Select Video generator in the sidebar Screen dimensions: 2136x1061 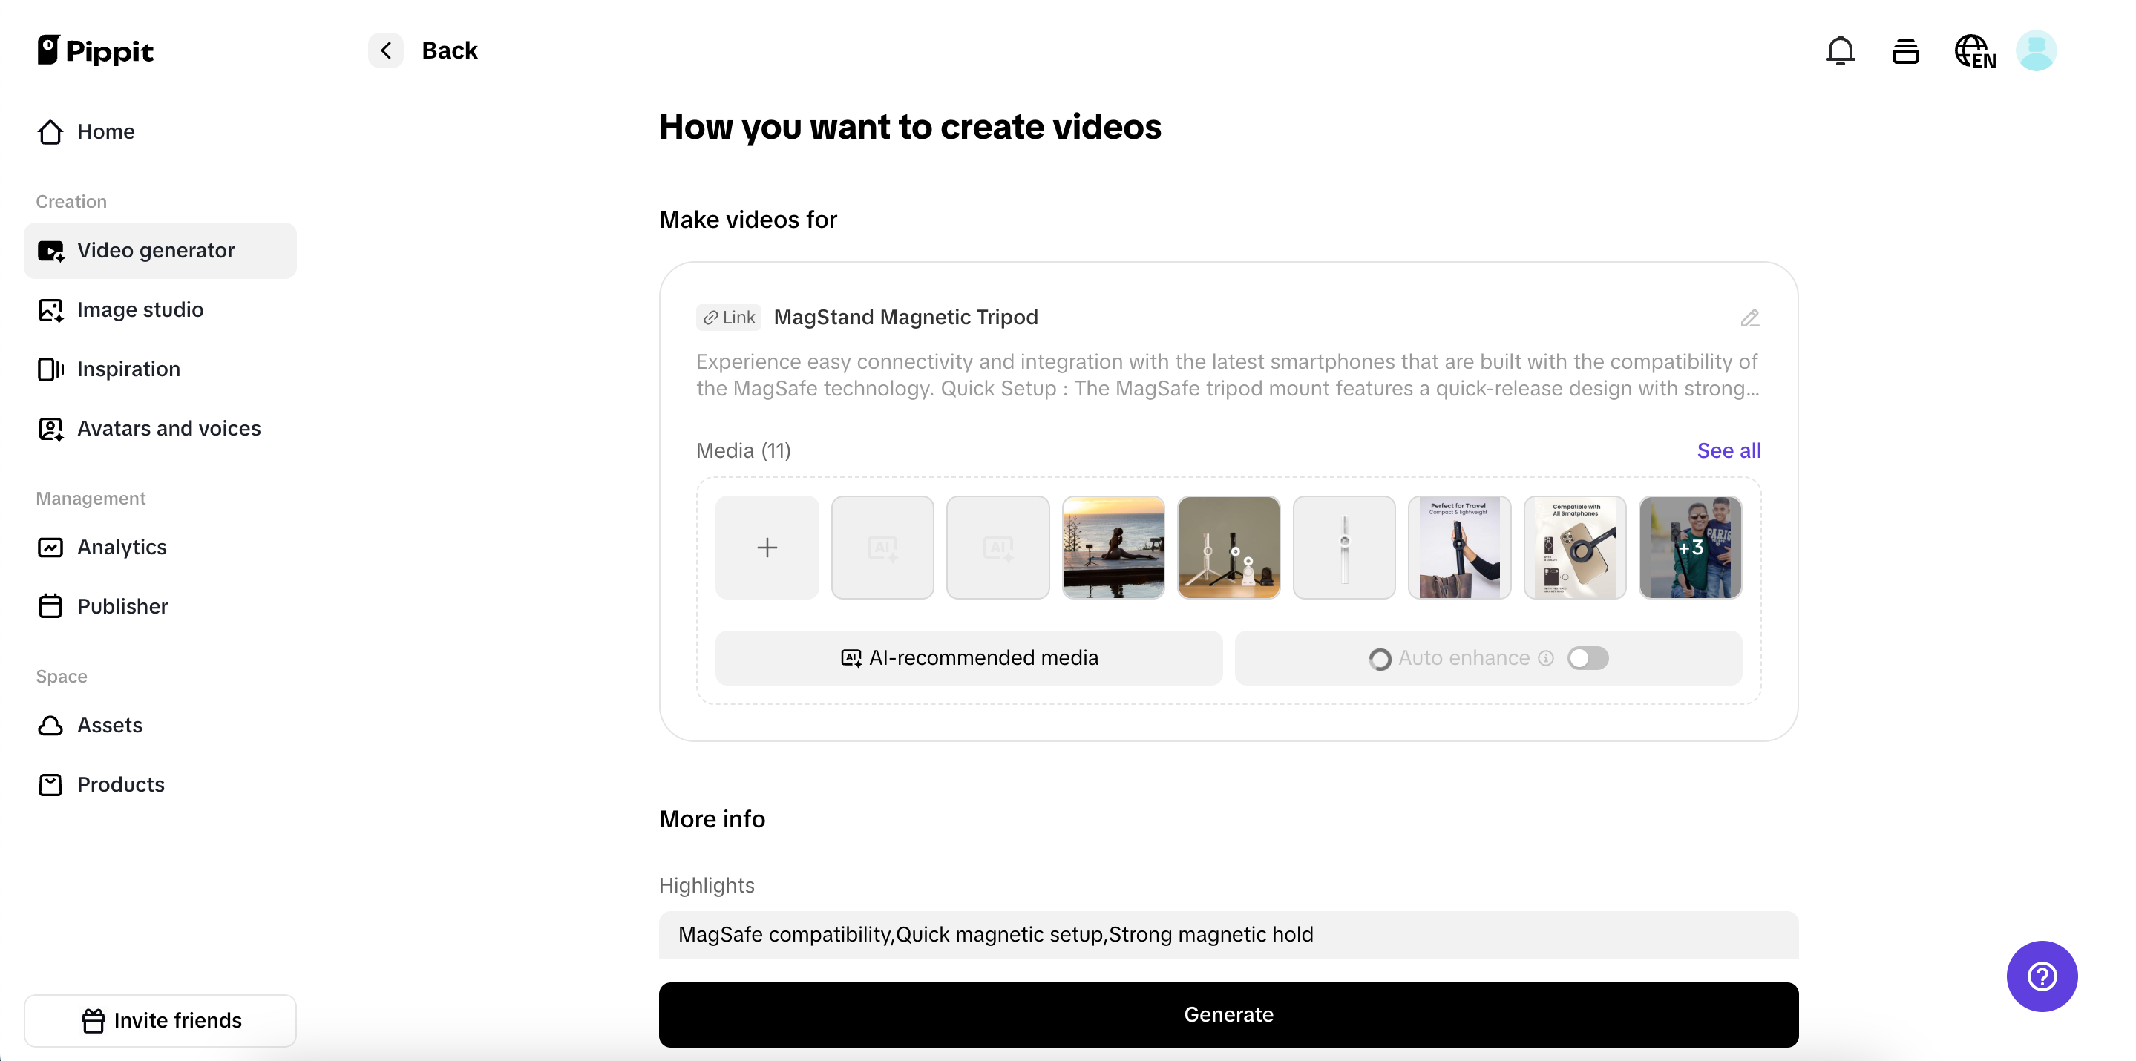[160, 250]
